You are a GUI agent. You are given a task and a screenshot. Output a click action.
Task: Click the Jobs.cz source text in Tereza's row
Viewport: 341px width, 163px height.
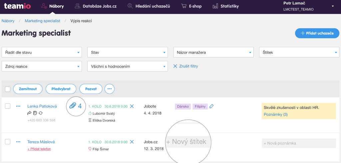pos(151,142)
